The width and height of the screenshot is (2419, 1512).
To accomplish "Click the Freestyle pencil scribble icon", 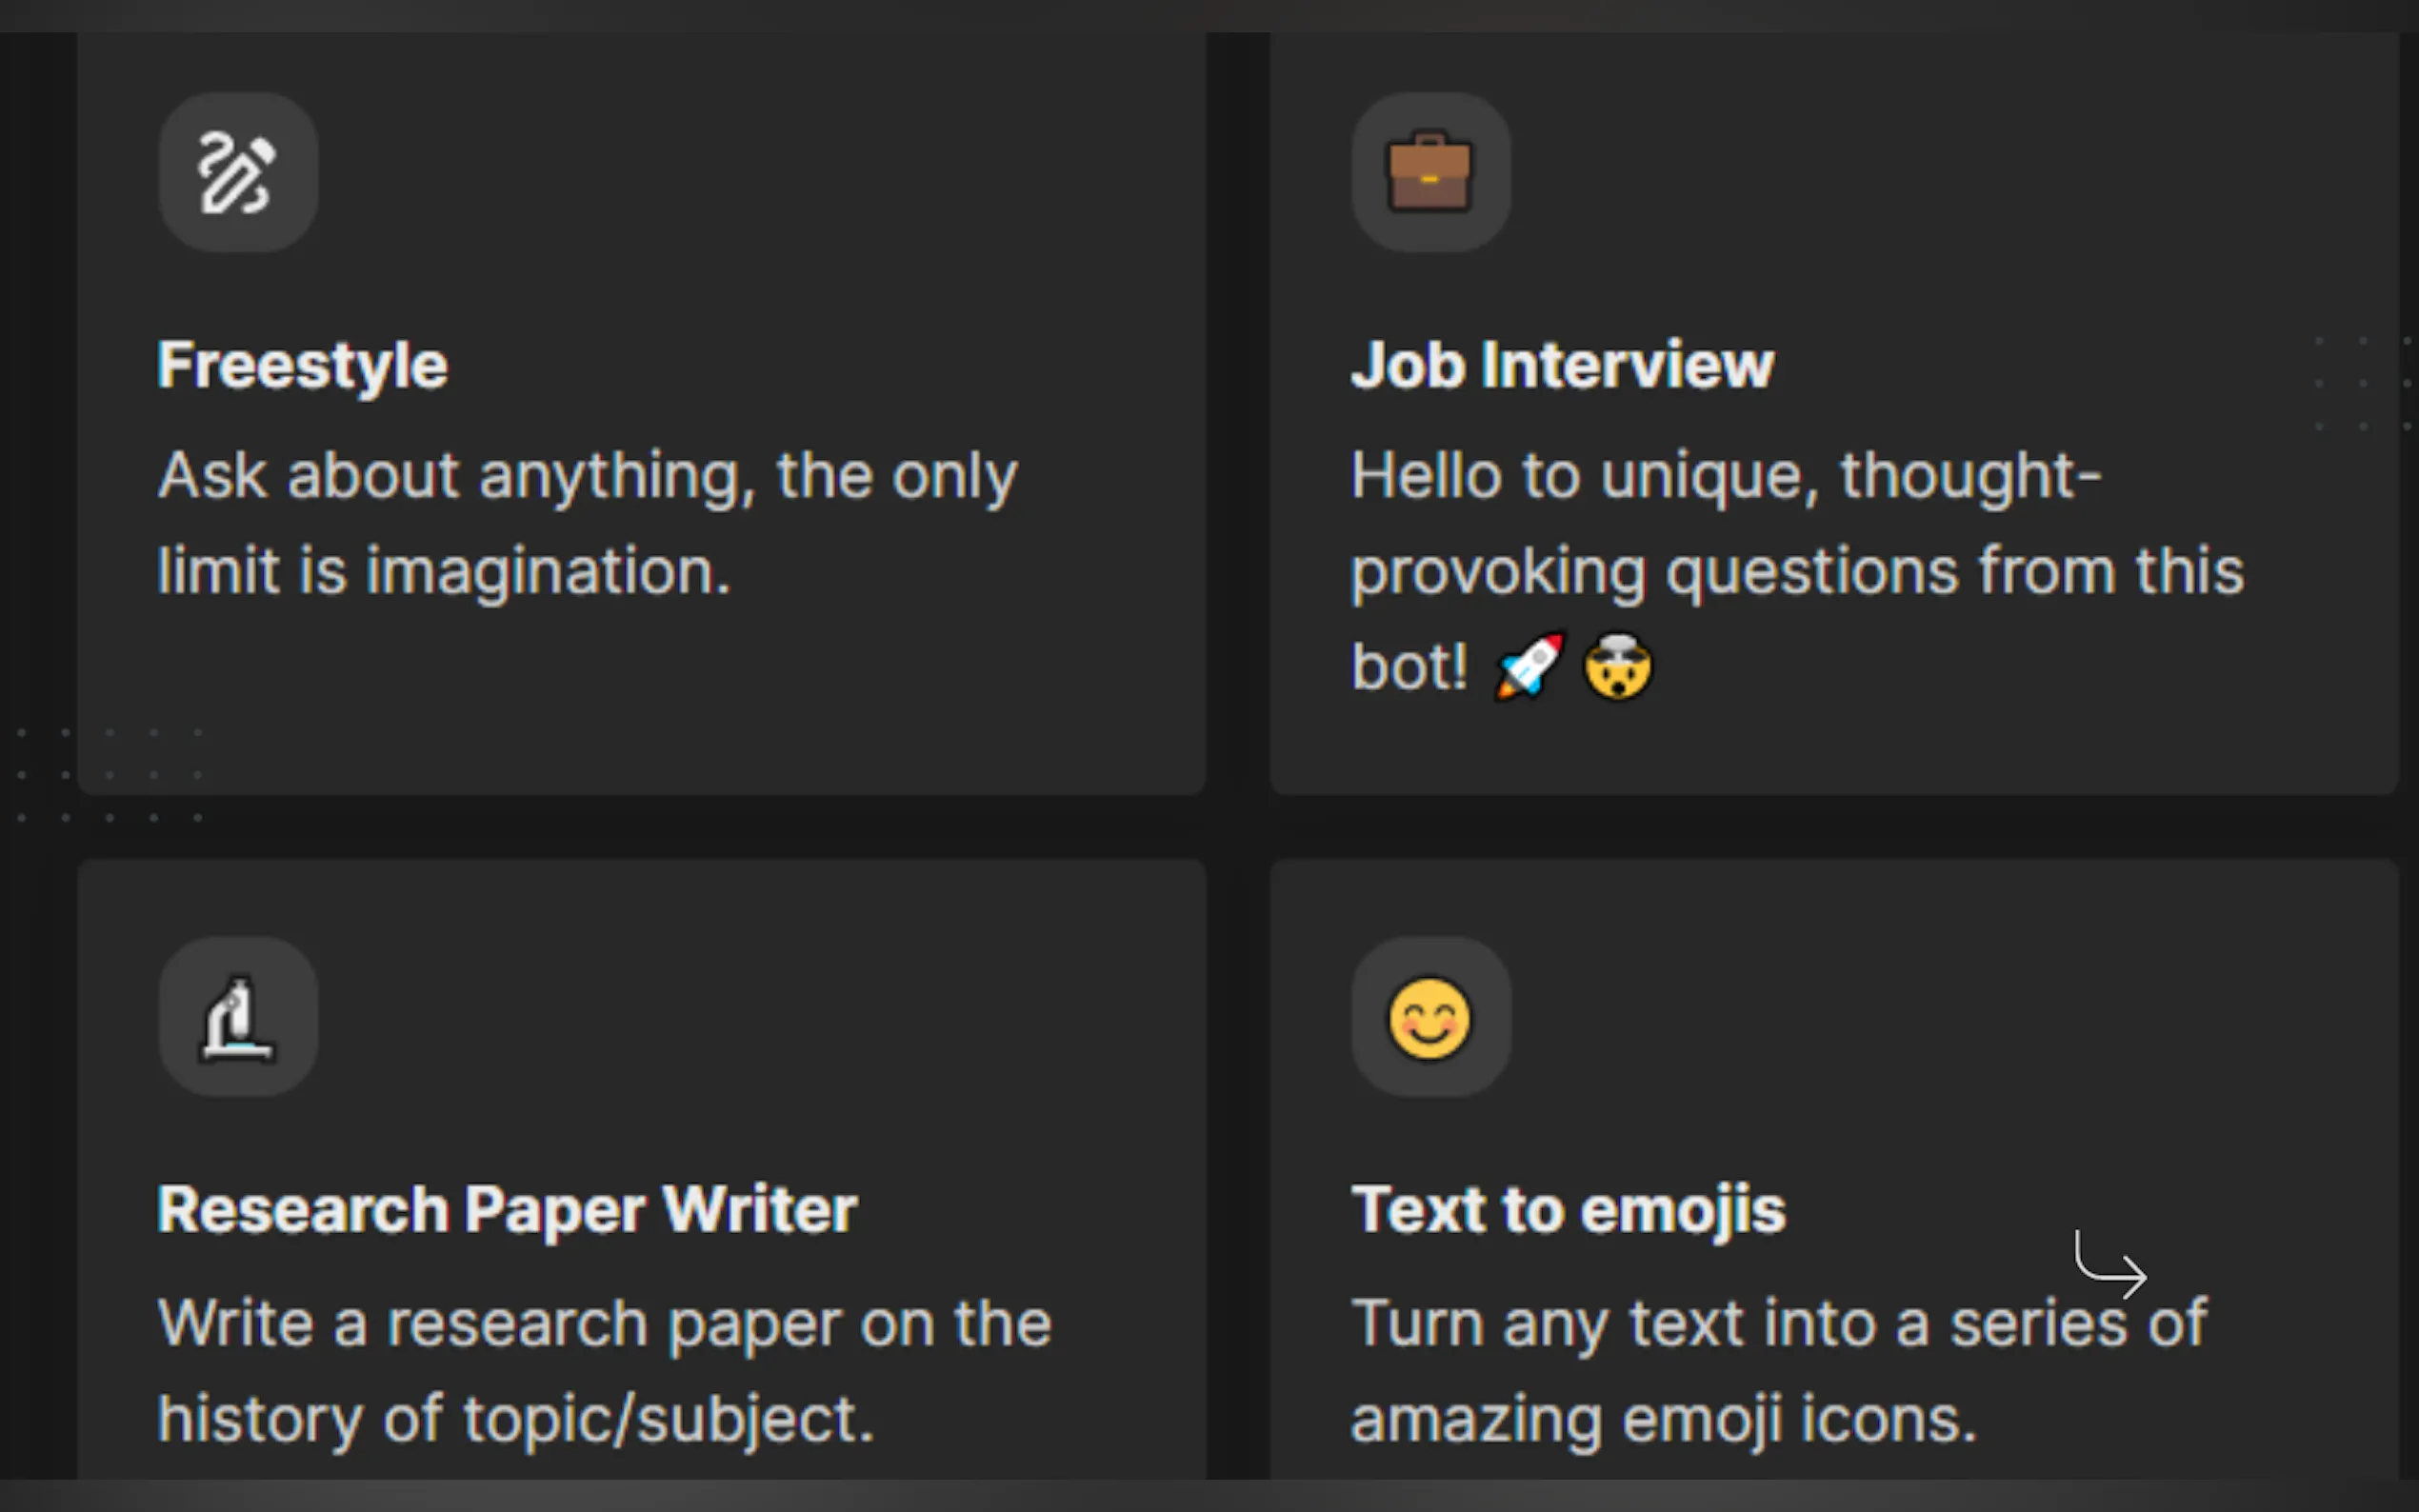I will 238,172.
